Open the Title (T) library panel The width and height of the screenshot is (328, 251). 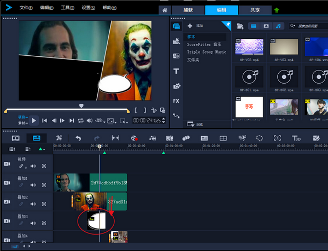[177, 71]
